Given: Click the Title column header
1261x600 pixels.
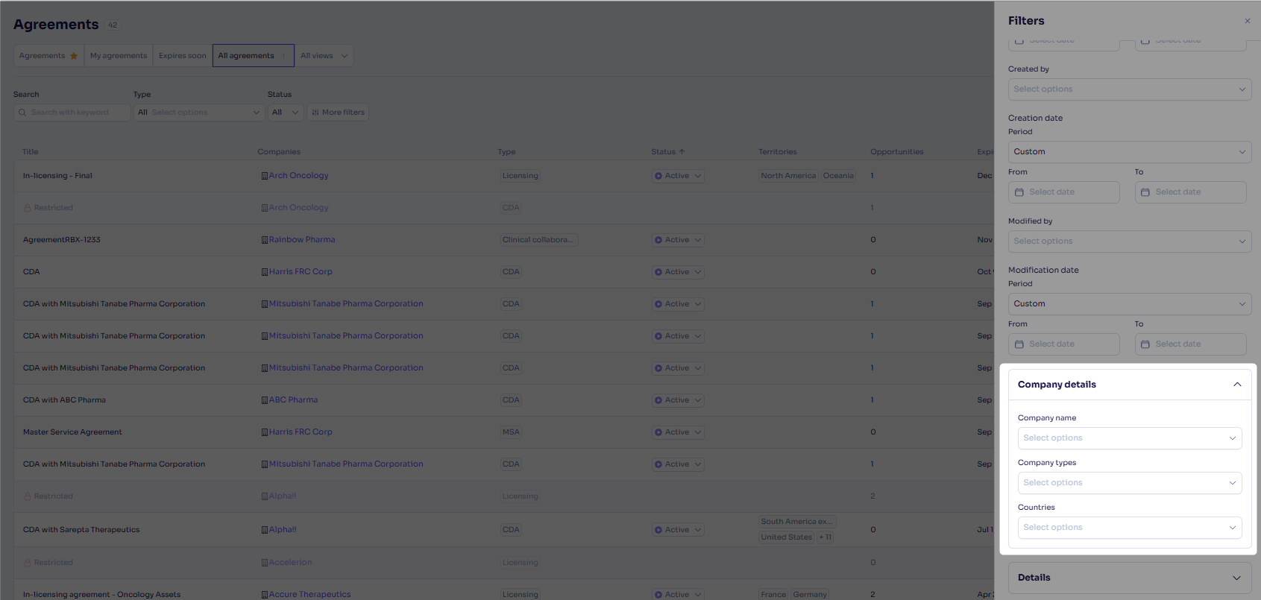Looking at the screenshot, I should (31, 152).
